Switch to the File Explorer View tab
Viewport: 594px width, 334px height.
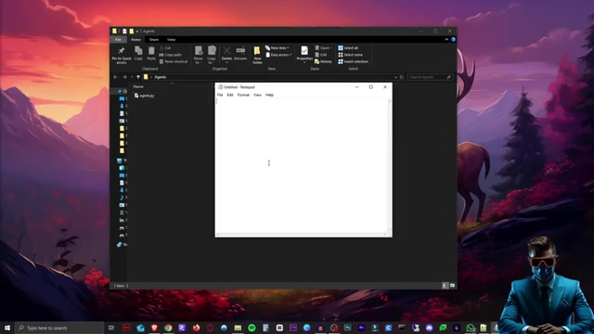(171, 39)
